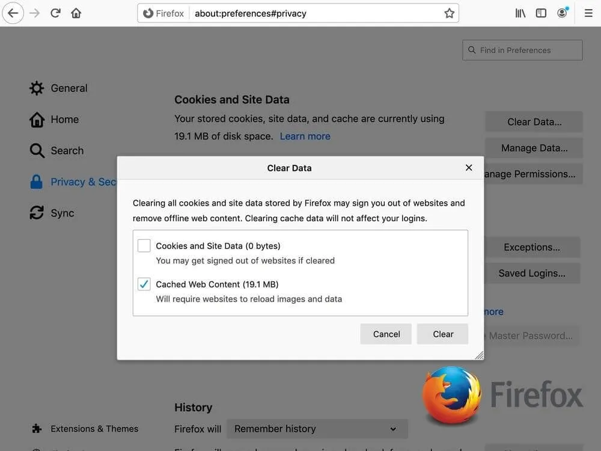Open the hamburger application menu
Screen dimensions: 601x451
coord(588,13)
